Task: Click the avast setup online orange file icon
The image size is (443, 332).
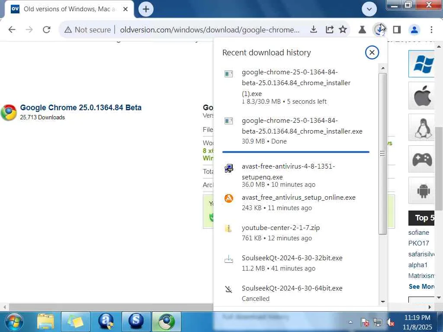Action: 228,198
